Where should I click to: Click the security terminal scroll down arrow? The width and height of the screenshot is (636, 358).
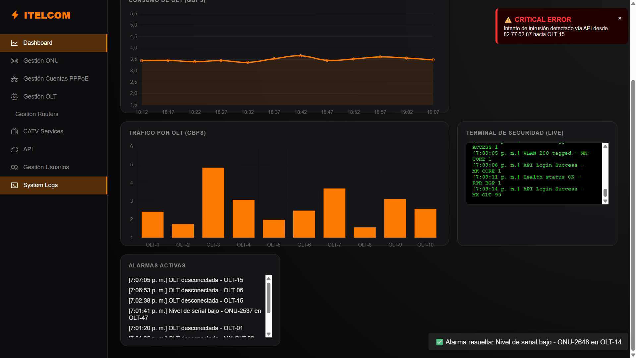606,201
